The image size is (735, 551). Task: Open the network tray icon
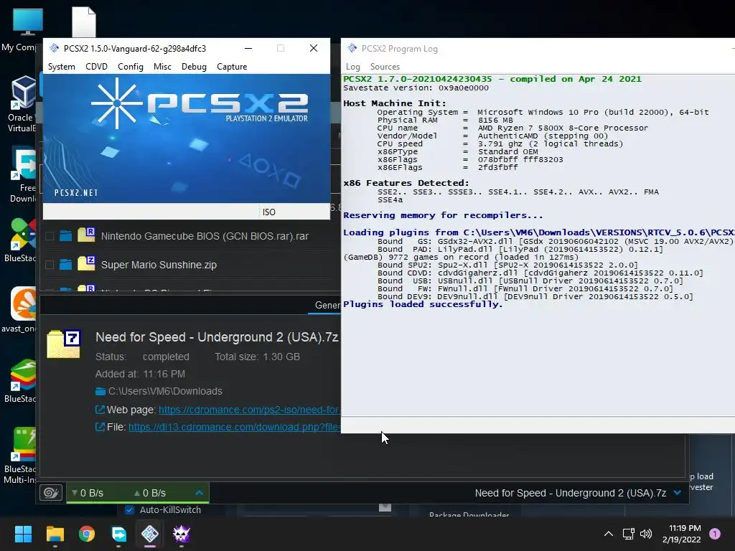pos(628,534)
